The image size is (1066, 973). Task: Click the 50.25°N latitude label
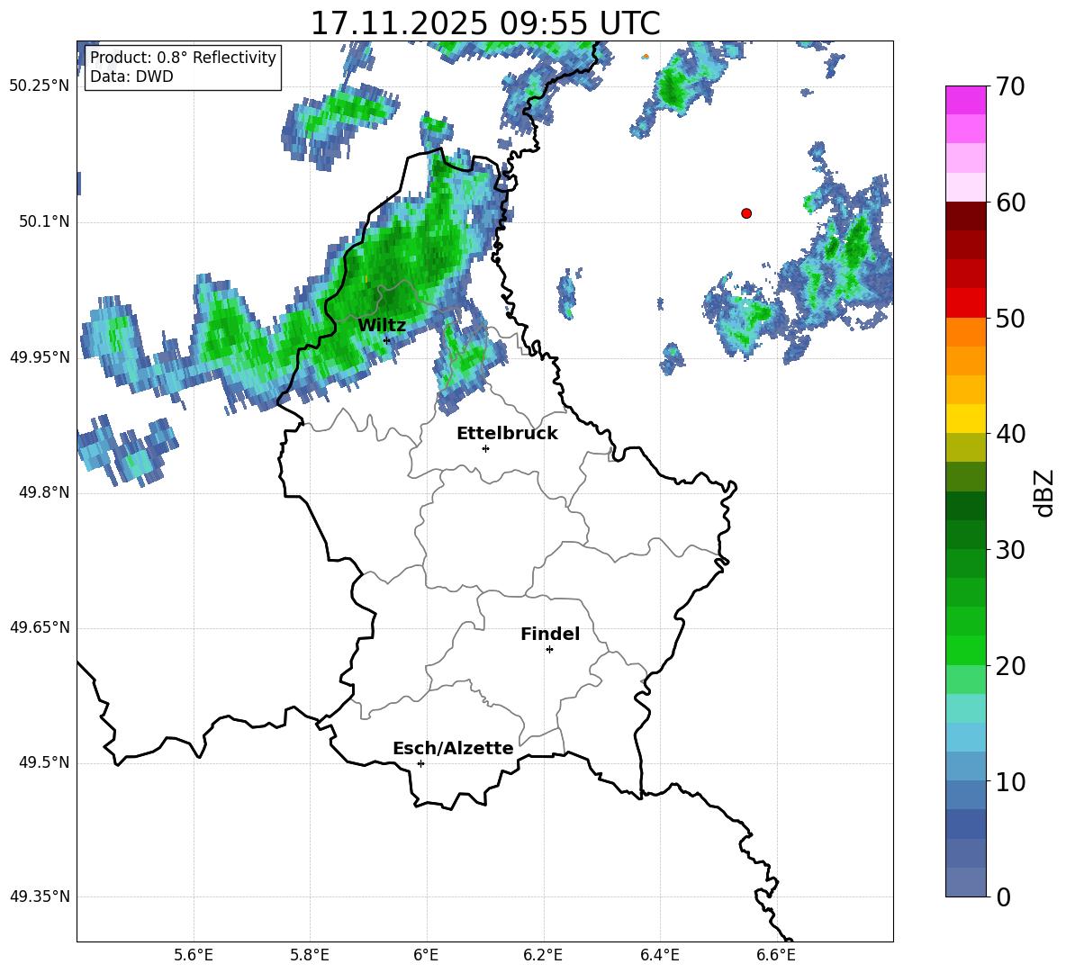coord(40,86)
